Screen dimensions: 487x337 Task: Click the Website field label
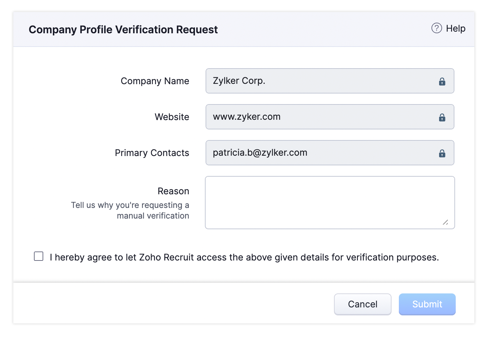click(x=172, y=117)
